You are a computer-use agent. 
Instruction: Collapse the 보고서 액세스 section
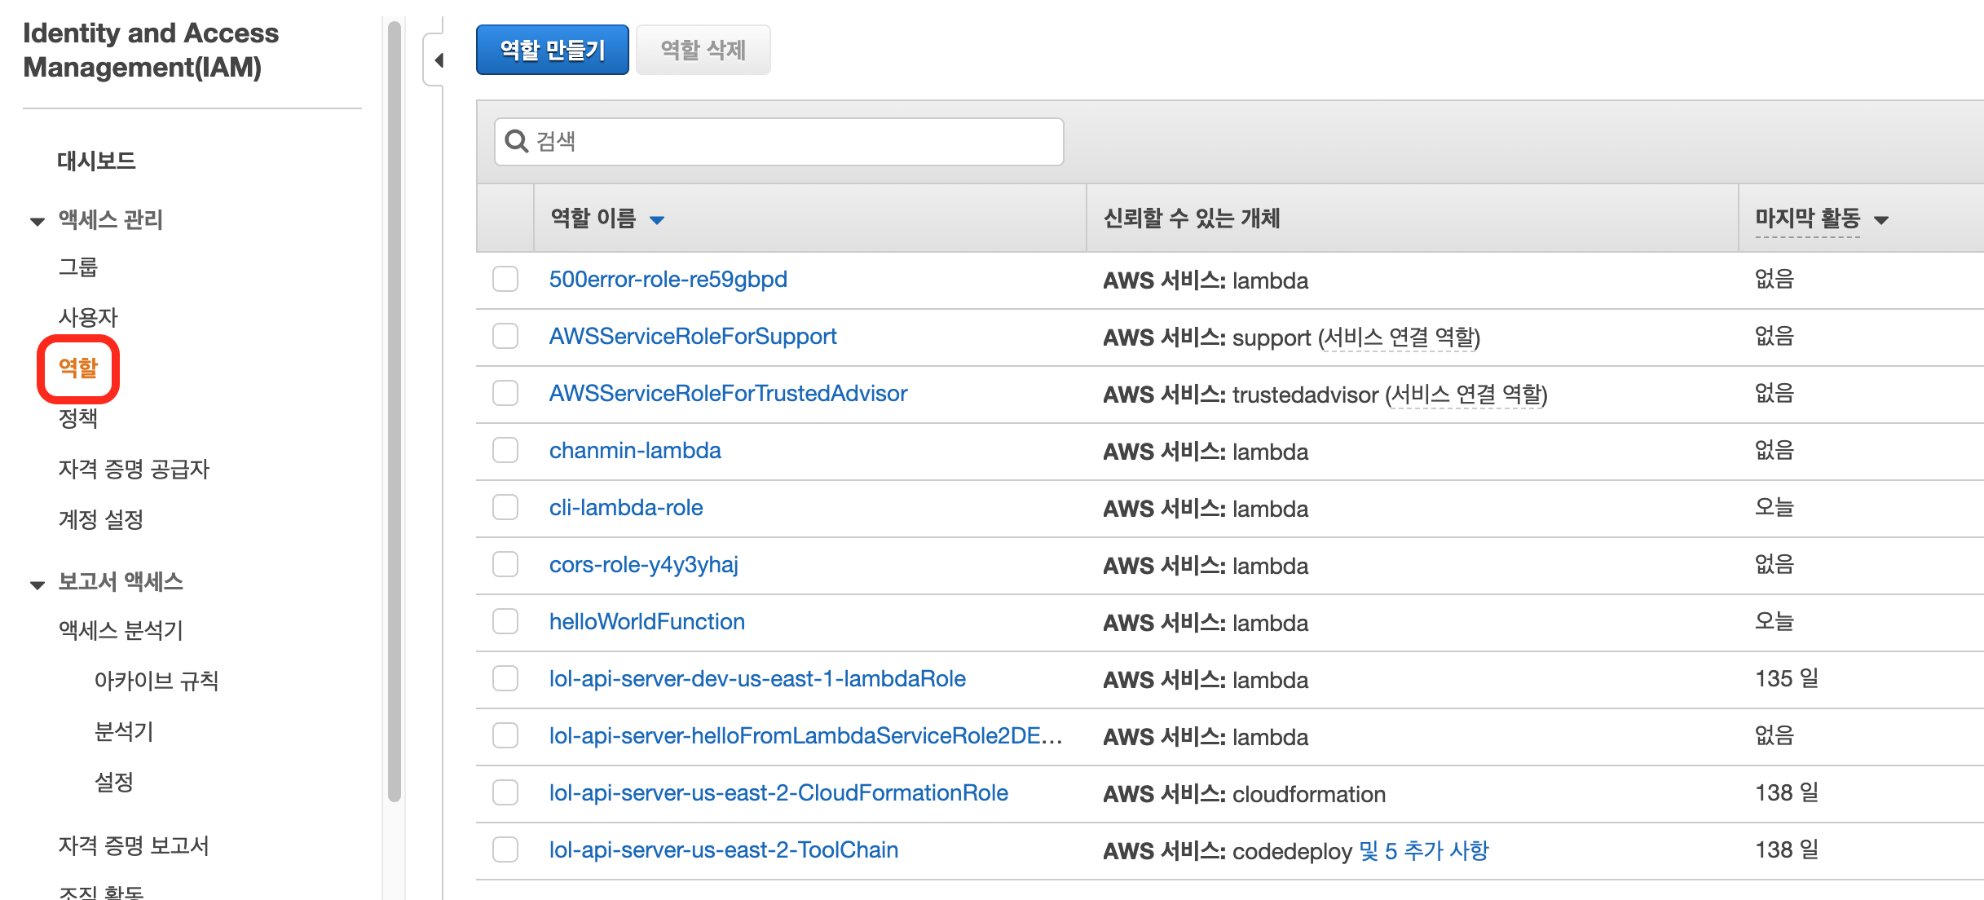(x=37, y=584)
